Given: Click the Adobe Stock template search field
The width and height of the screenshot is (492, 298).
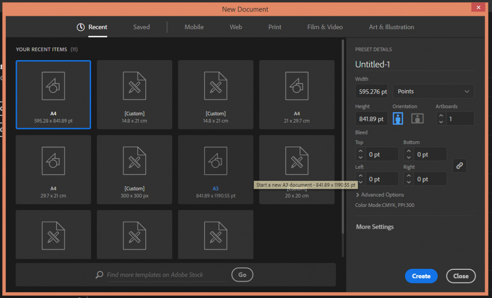Looking at the screenshot, I should 167,275.
